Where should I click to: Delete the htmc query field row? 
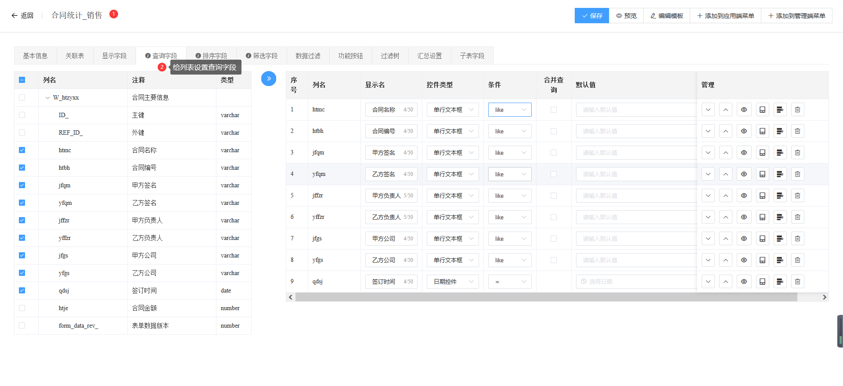pos(798,110)
